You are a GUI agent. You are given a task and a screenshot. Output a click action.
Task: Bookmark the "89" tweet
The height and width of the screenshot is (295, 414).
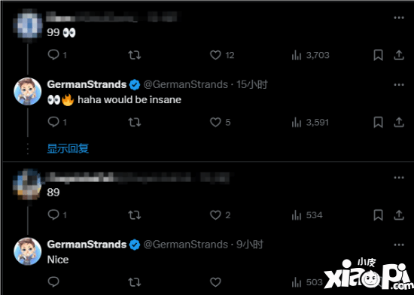[378, 215]
